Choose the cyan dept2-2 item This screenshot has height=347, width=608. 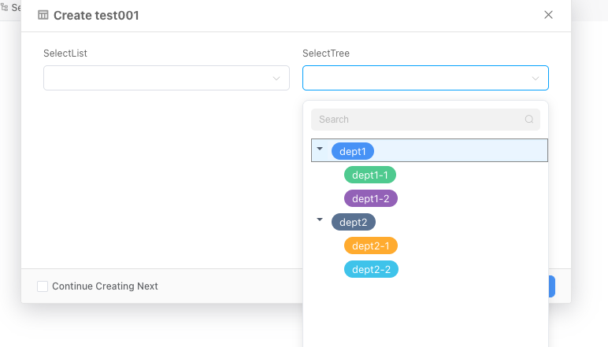click(x=371, y=269)
